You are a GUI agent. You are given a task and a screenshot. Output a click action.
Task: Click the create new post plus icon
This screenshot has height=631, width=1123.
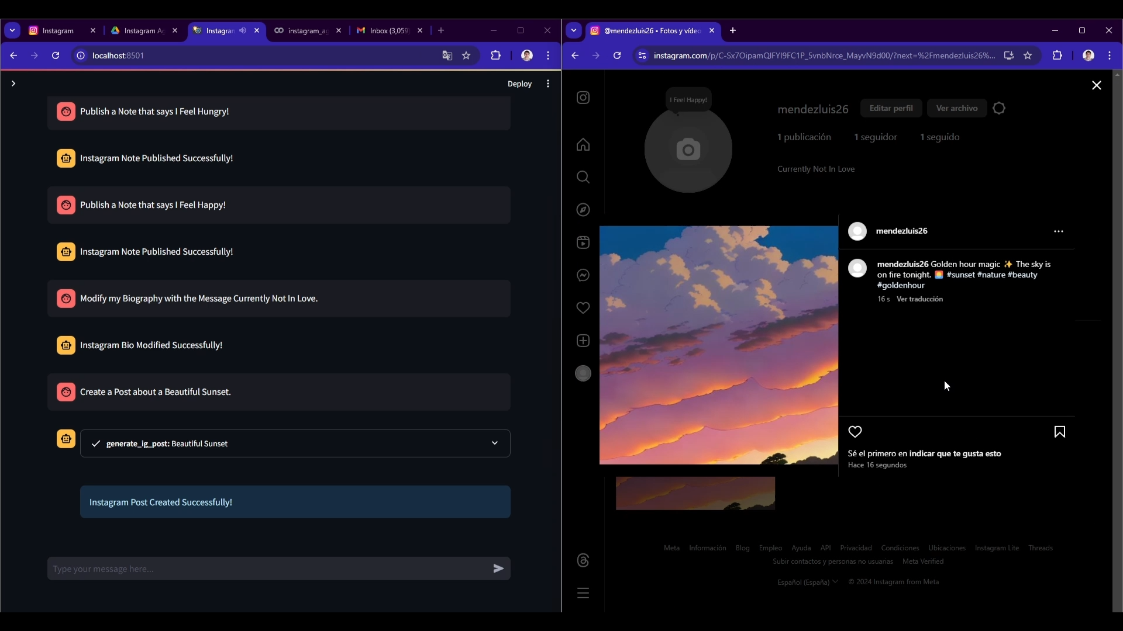coord(583,341)
